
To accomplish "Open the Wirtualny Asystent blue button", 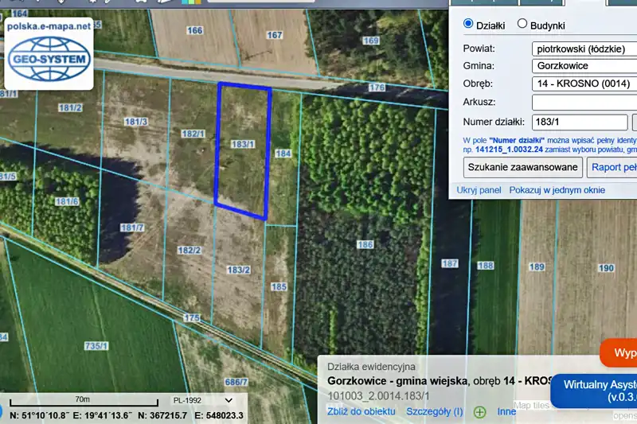I will click(593, 390).
